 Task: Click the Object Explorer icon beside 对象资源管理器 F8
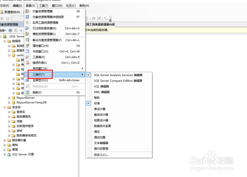pos(27,11)
